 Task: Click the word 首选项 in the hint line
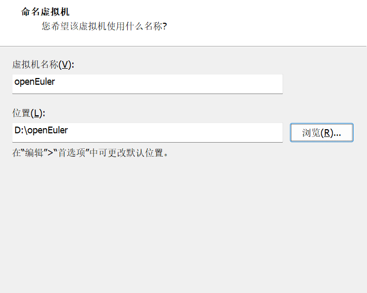click(x=69, y=153)
